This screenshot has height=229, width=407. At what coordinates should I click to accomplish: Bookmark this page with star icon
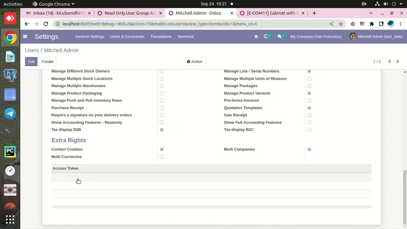341,24
